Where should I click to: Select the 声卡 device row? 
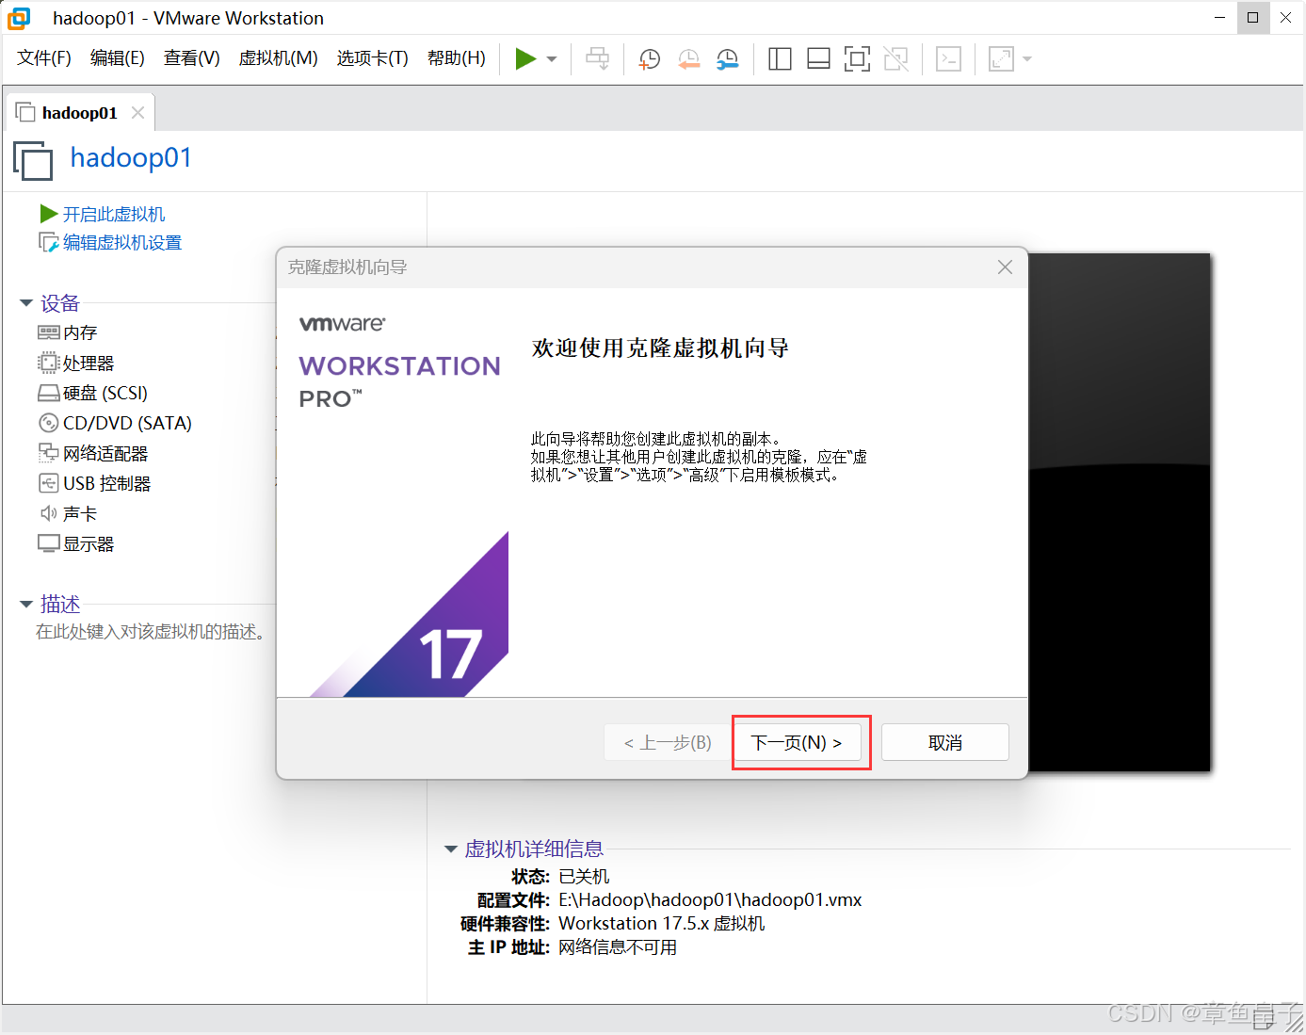pyautogui.click(x=68, y=513)
